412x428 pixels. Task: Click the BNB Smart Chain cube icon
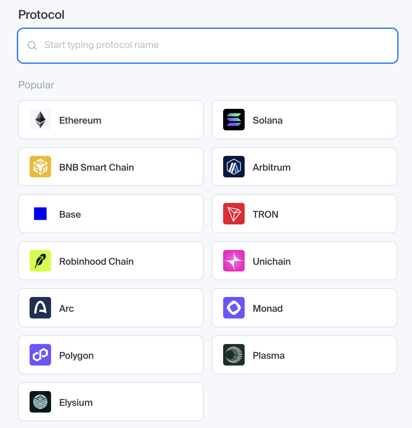click(40, 167)
